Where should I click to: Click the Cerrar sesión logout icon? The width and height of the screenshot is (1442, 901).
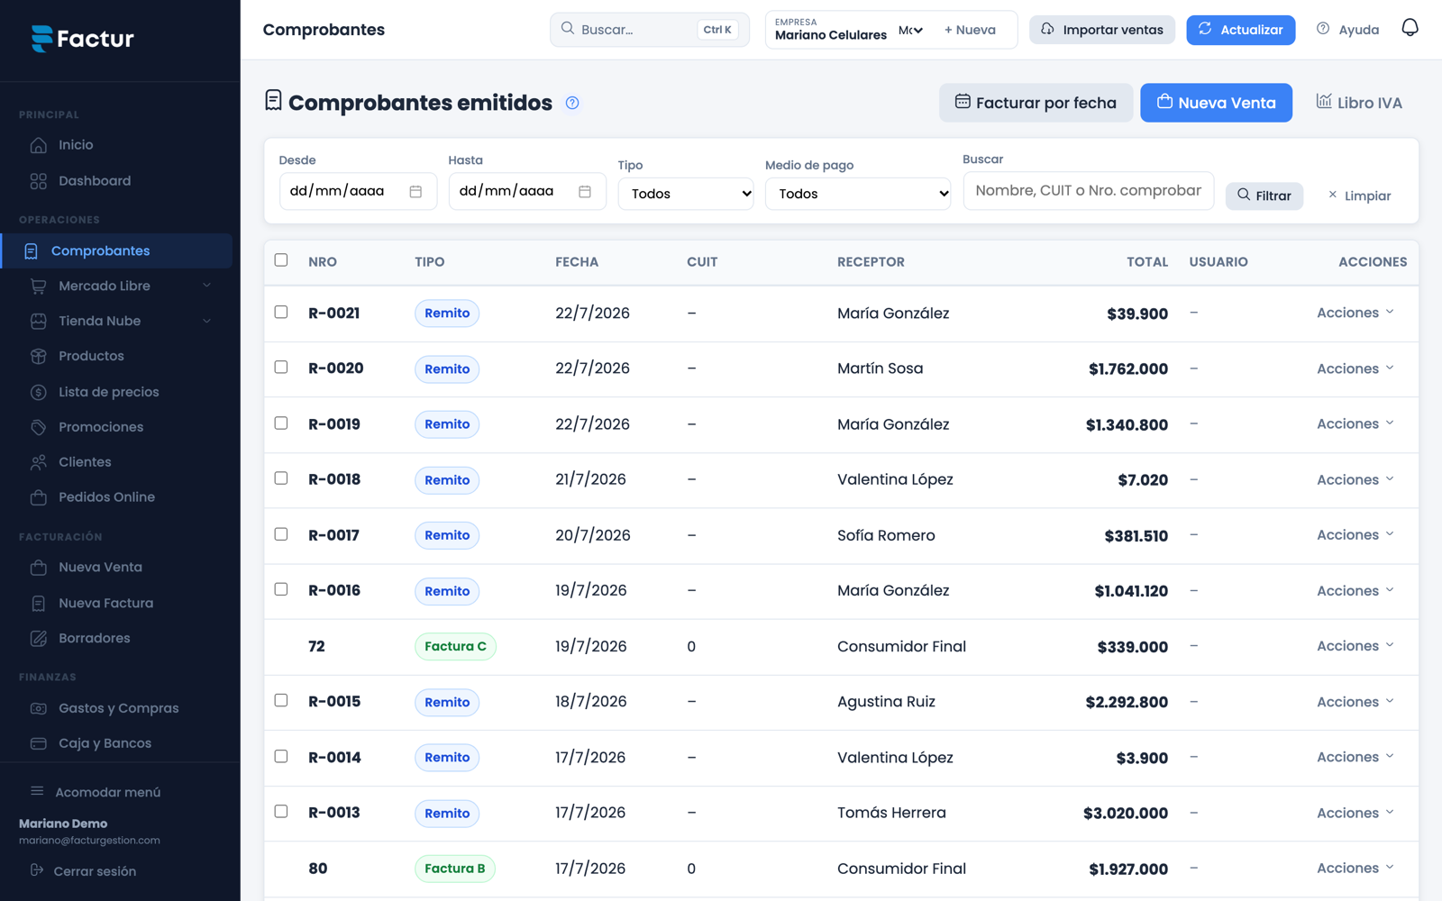point(37,870)
